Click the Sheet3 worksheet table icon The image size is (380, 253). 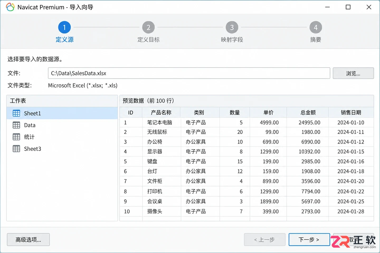point(16,149)
